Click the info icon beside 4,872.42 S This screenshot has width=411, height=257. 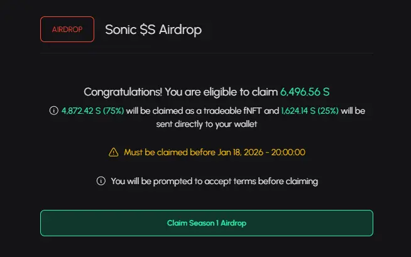coord(54,111)
